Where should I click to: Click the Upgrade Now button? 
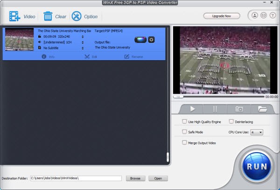click(x=222, y=16)
